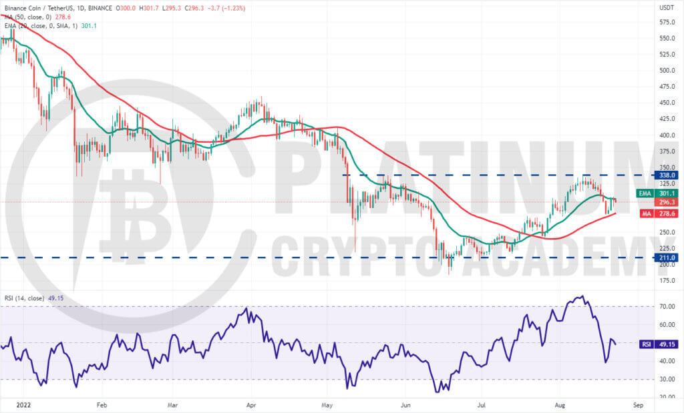Click the 60.00 RSI scale value
684x413 pixels.
click(x=667, y=325)
